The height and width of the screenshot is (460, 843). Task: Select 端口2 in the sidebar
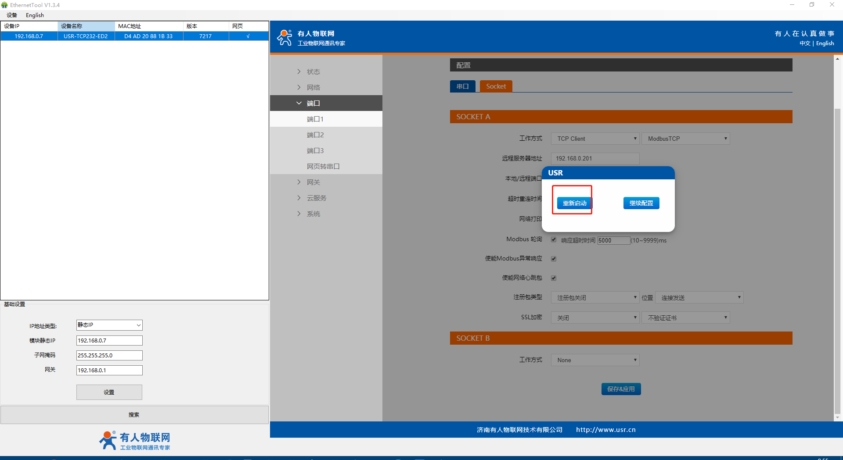click(x=315, y=135)
